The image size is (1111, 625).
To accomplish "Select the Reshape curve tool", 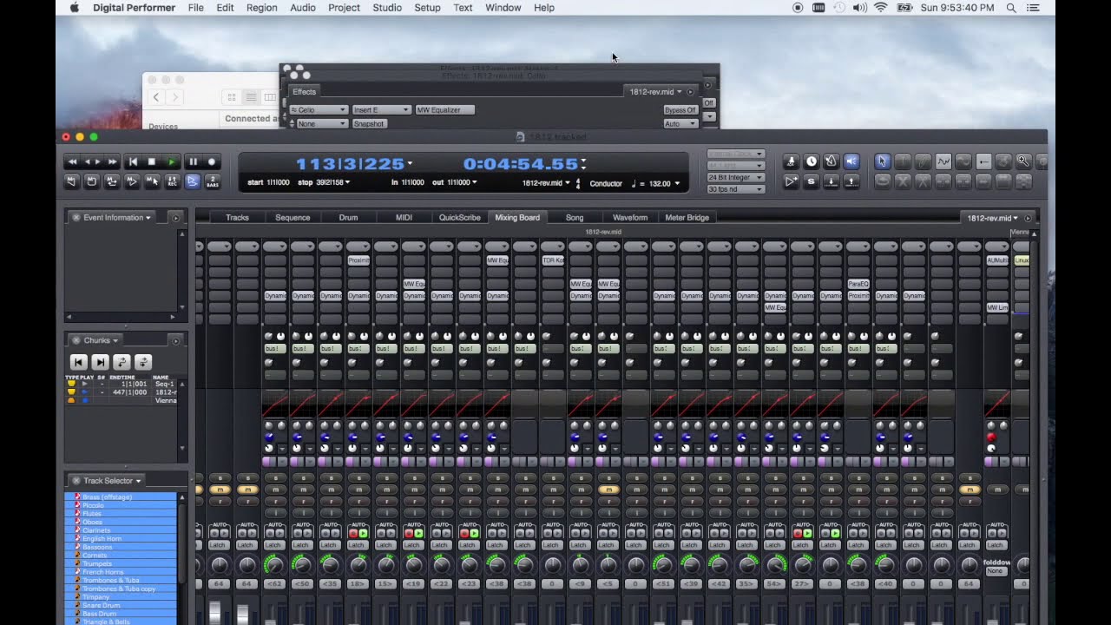I will [x=943, y=161].
